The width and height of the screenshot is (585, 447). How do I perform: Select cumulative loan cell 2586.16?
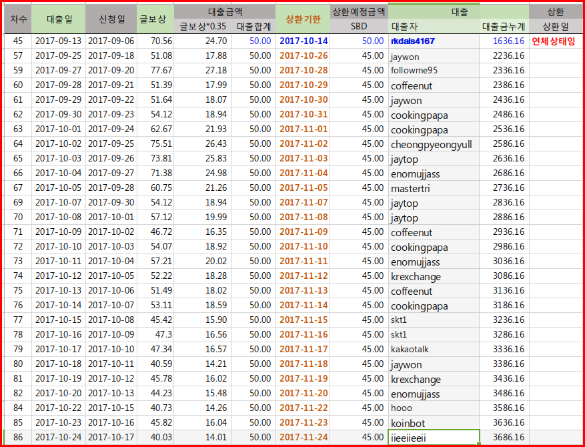(504, 144)
